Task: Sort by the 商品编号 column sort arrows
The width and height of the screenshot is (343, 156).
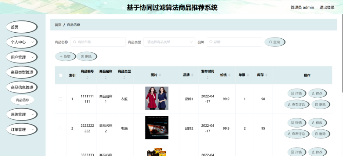Action: (87, 78)
